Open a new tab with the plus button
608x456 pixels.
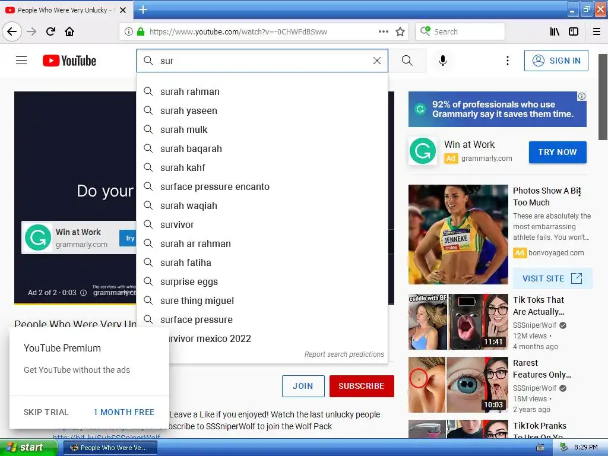click(143, 9)
